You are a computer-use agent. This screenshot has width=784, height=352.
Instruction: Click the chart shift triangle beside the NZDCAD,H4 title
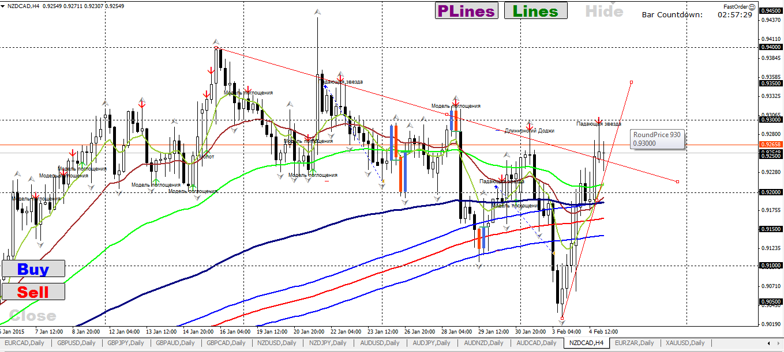click(3, 6)
